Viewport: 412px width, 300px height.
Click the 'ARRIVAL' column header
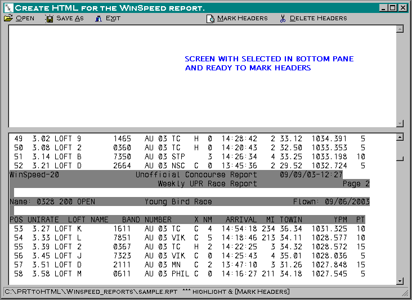pyautogui.click(x=241, y=220)
